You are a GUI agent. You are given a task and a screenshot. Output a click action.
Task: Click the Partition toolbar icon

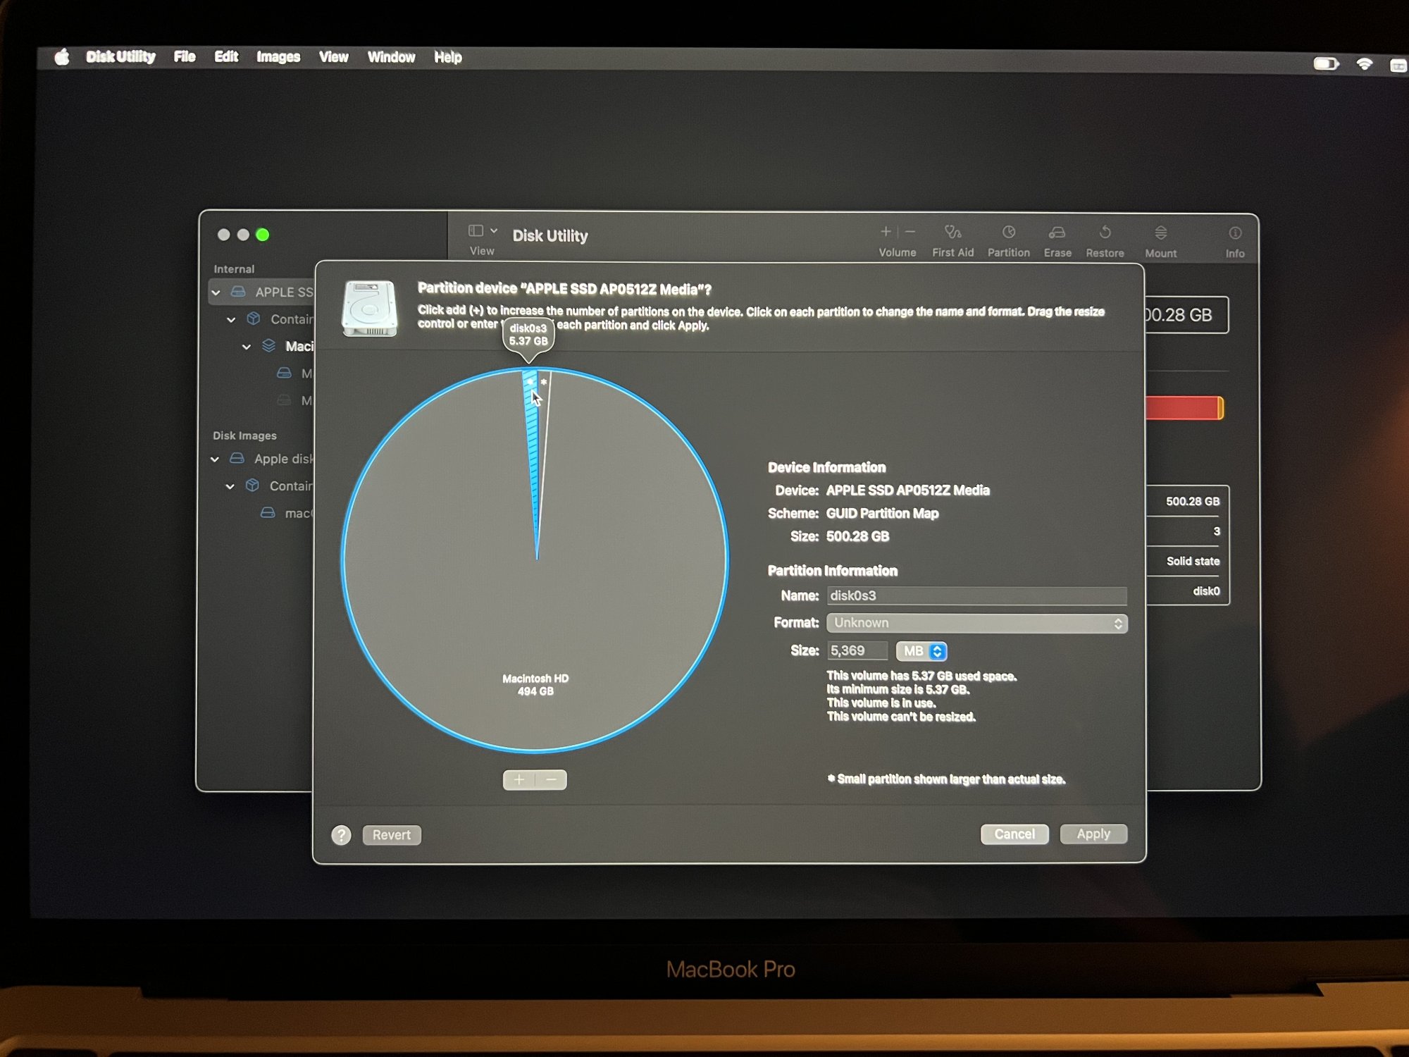pyautogui.click(x=1009, y=232)
